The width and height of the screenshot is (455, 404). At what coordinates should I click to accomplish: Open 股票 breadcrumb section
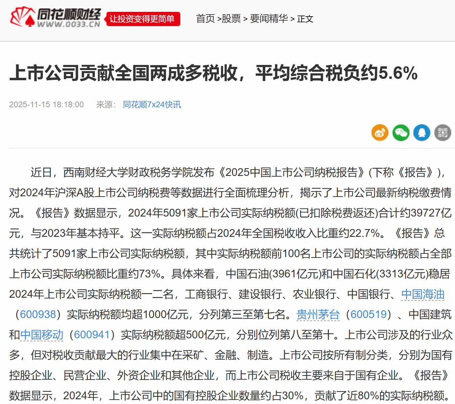pos(231,19)
